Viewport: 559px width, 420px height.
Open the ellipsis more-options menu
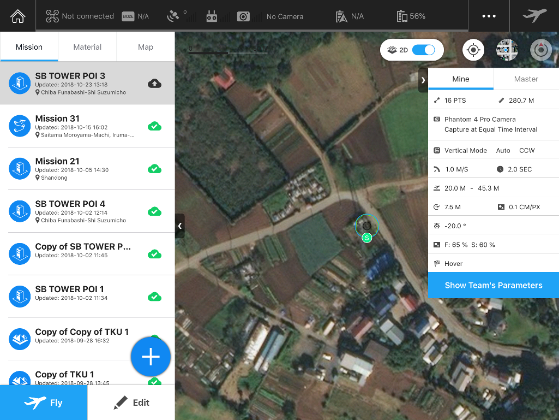488,16
